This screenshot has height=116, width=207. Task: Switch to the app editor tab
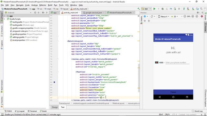click(x=55, y=13)
